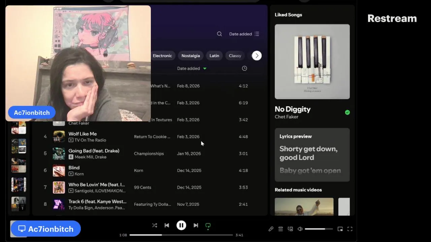Enter full screen mode
The image size is (431, 242).
coord(350,229)
